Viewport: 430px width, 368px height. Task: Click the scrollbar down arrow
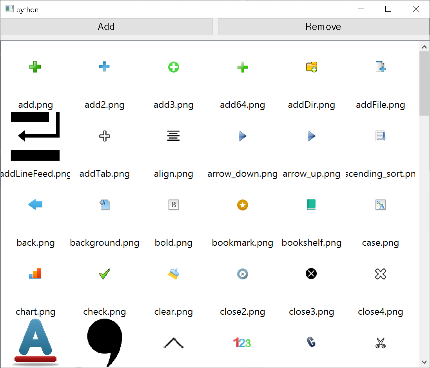click(x=424, y=361)
